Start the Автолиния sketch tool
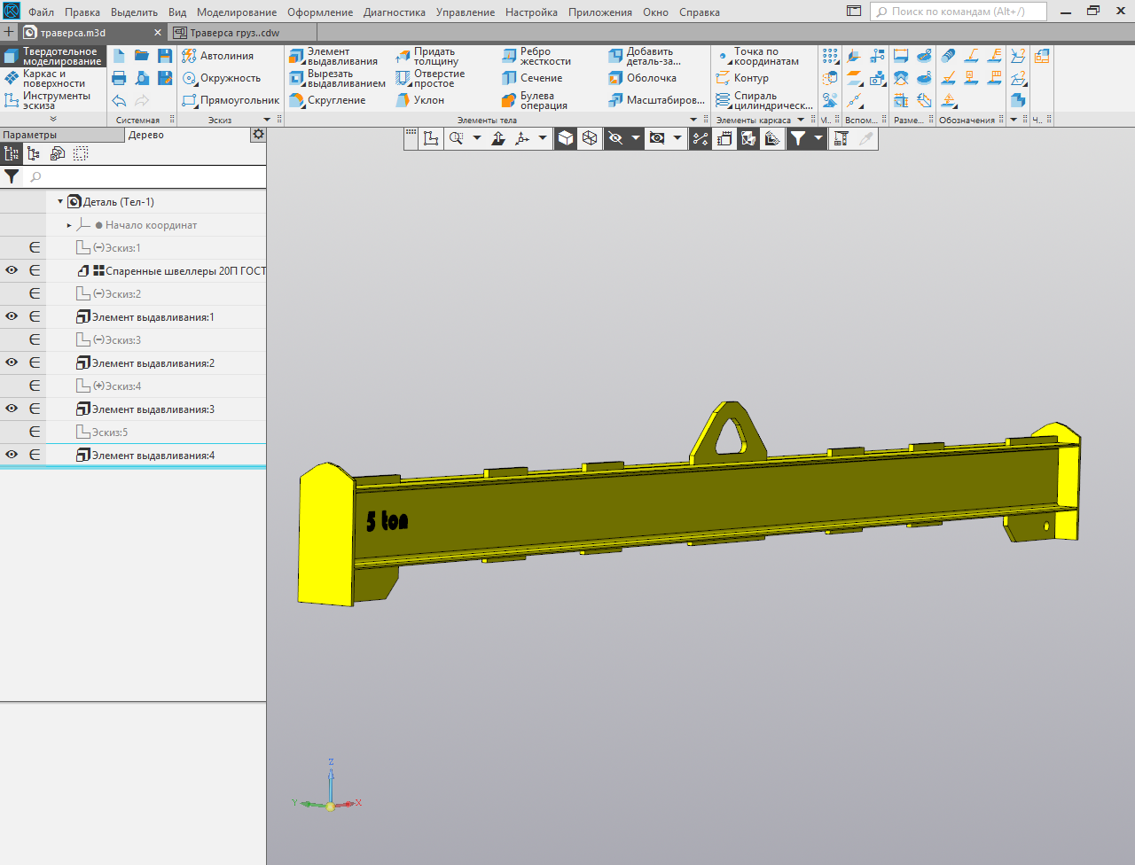The image size is (1135, 865). point(218,56)
